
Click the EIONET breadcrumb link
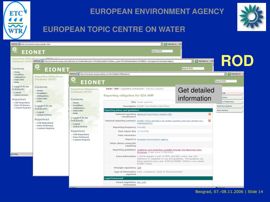(109, 89)
